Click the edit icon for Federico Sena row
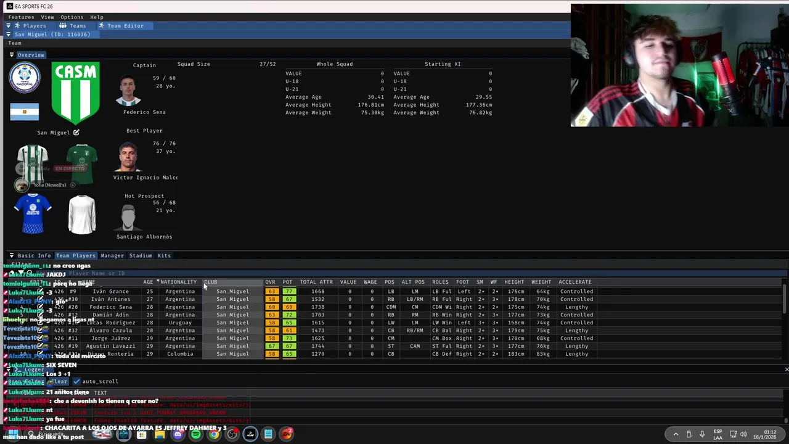 point(41,307)
